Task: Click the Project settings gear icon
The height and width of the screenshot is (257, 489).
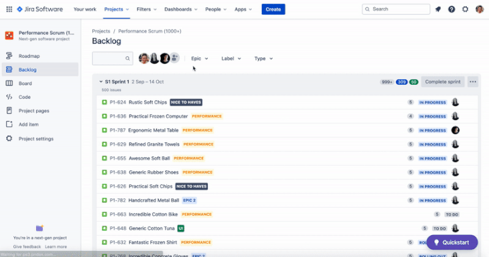Action: point(9,138)
